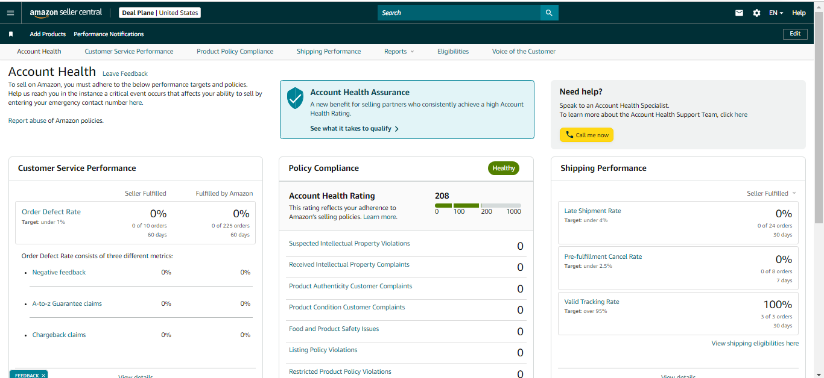The width and height of the screenshot is (824, 378).
Task: Open the Eligibilities tab
Action: click(453, 52)
